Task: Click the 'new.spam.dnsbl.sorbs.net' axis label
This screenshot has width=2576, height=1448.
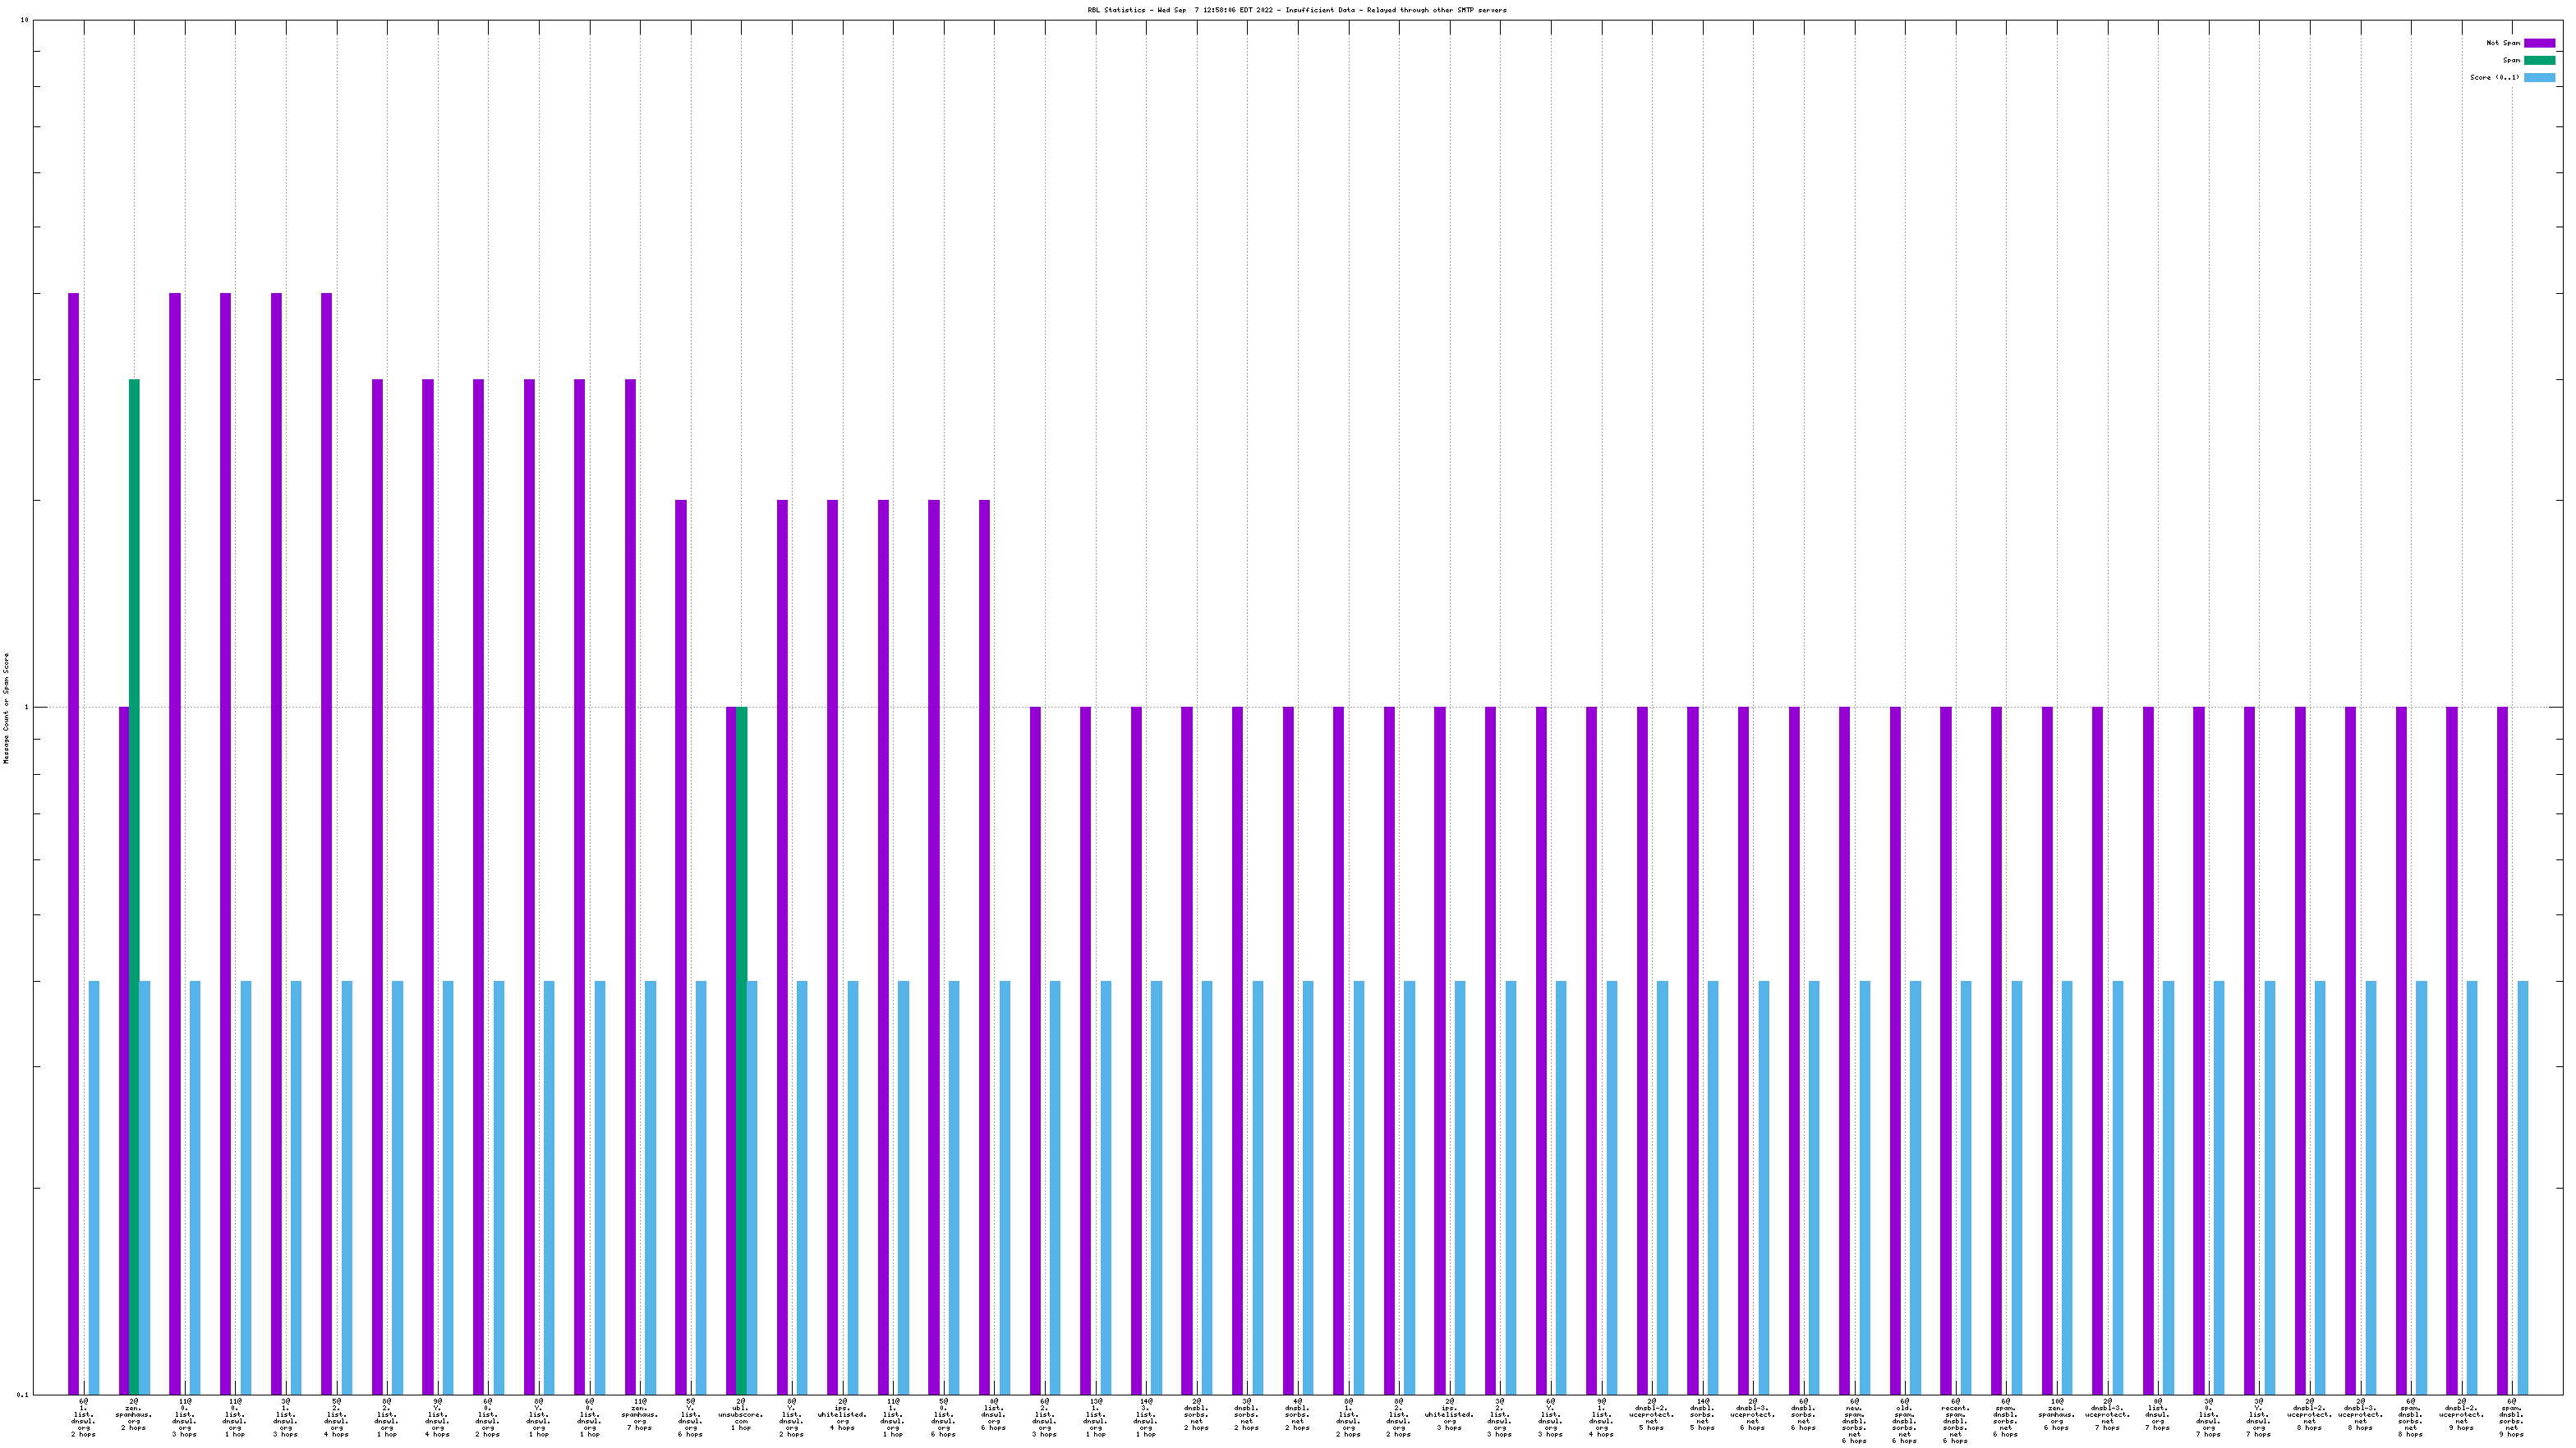Action: click(x=1853, y=1421)
